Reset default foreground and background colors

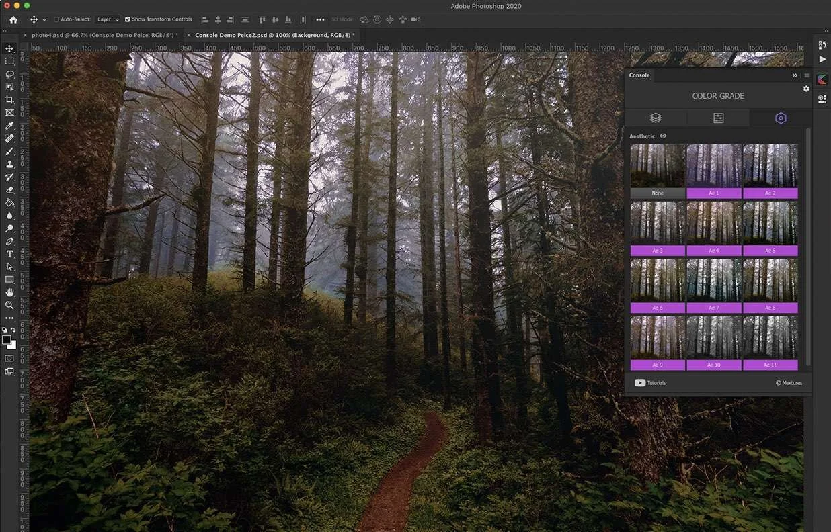click(4, 330)
